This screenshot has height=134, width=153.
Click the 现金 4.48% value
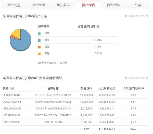pos(98,47)
